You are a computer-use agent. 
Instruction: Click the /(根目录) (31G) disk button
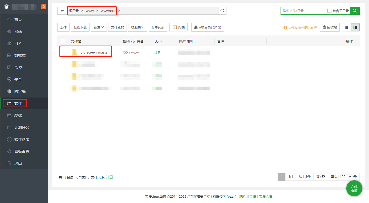tap(208, 27)
